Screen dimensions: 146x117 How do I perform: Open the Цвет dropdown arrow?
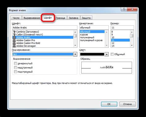[107, 54]
